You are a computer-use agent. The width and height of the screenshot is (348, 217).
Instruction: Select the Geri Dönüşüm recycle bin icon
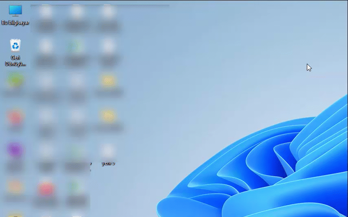15,45
